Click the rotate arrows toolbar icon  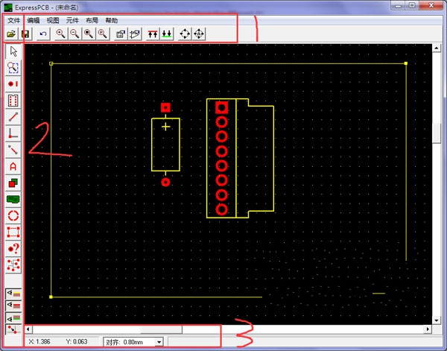click(185, 34)
